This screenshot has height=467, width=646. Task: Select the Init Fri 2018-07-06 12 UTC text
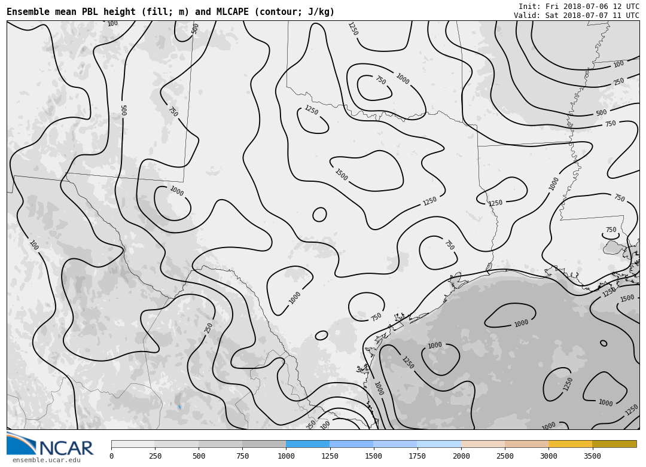(x=578, y=7)
